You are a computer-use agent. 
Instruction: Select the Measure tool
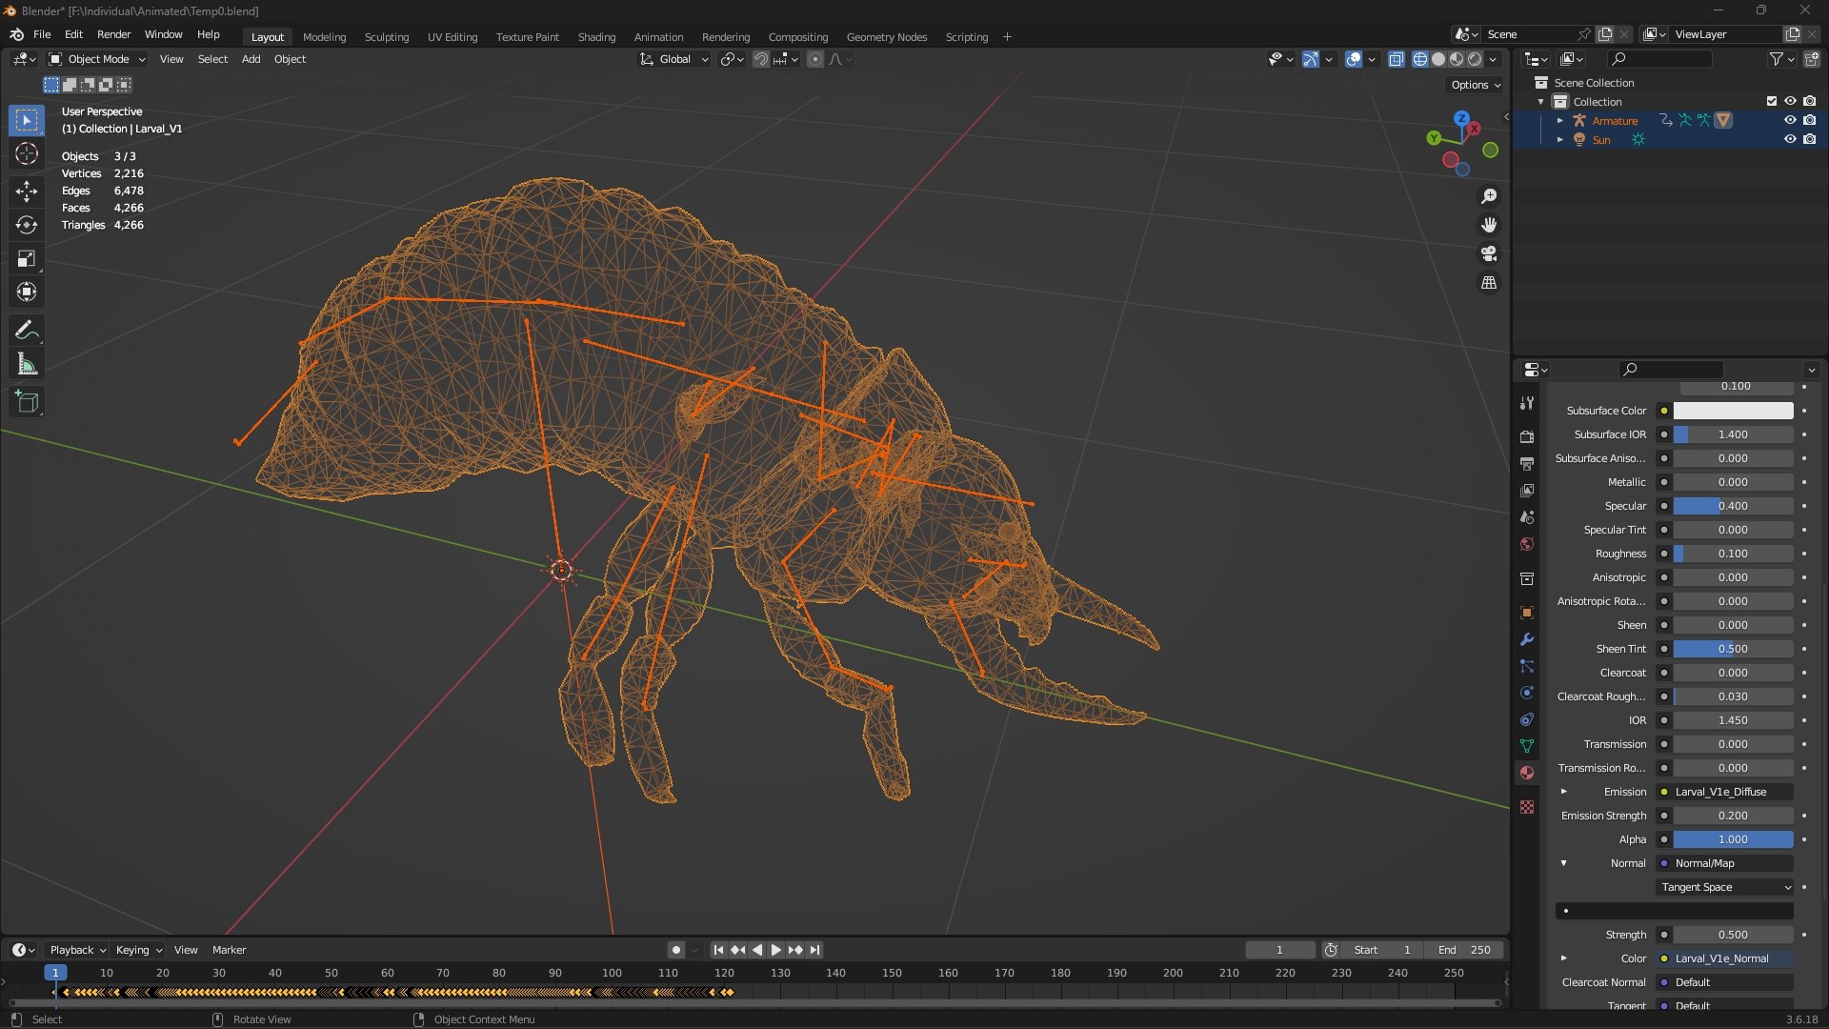[x=27, y=364]
